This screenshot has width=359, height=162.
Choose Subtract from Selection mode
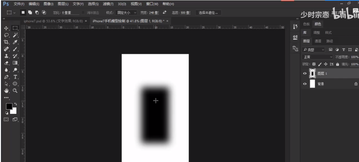click(37, 13)
